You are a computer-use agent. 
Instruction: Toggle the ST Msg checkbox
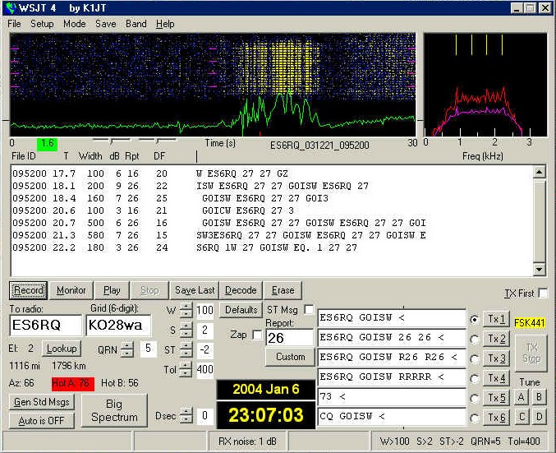[309, 310]
